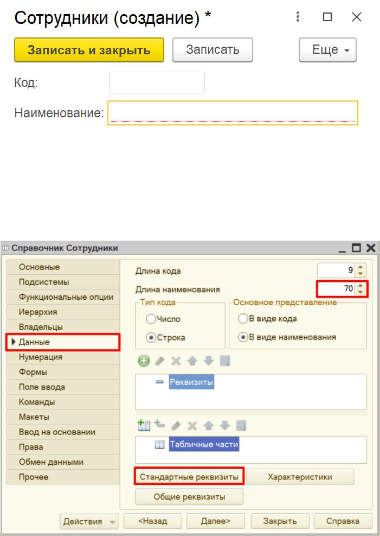Select the Владельцы tab
This screenshot has width=380, height=536.
tap(63, 327)
